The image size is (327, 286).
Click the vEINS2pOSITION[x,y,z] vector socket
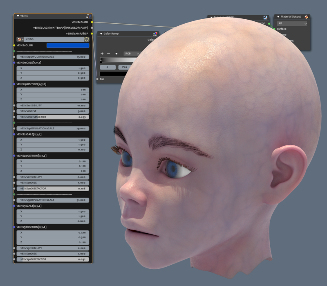[14, 156]
